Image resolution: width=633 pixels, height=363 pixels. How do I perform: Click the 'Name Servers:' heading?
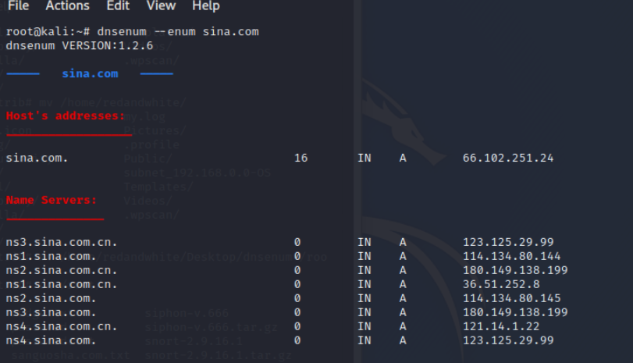click(52, 200)
